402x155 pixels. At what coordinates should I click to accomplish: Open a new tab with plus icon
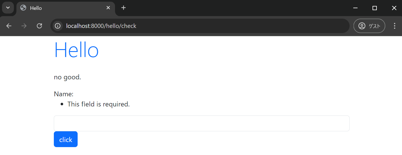click(124, 8)
